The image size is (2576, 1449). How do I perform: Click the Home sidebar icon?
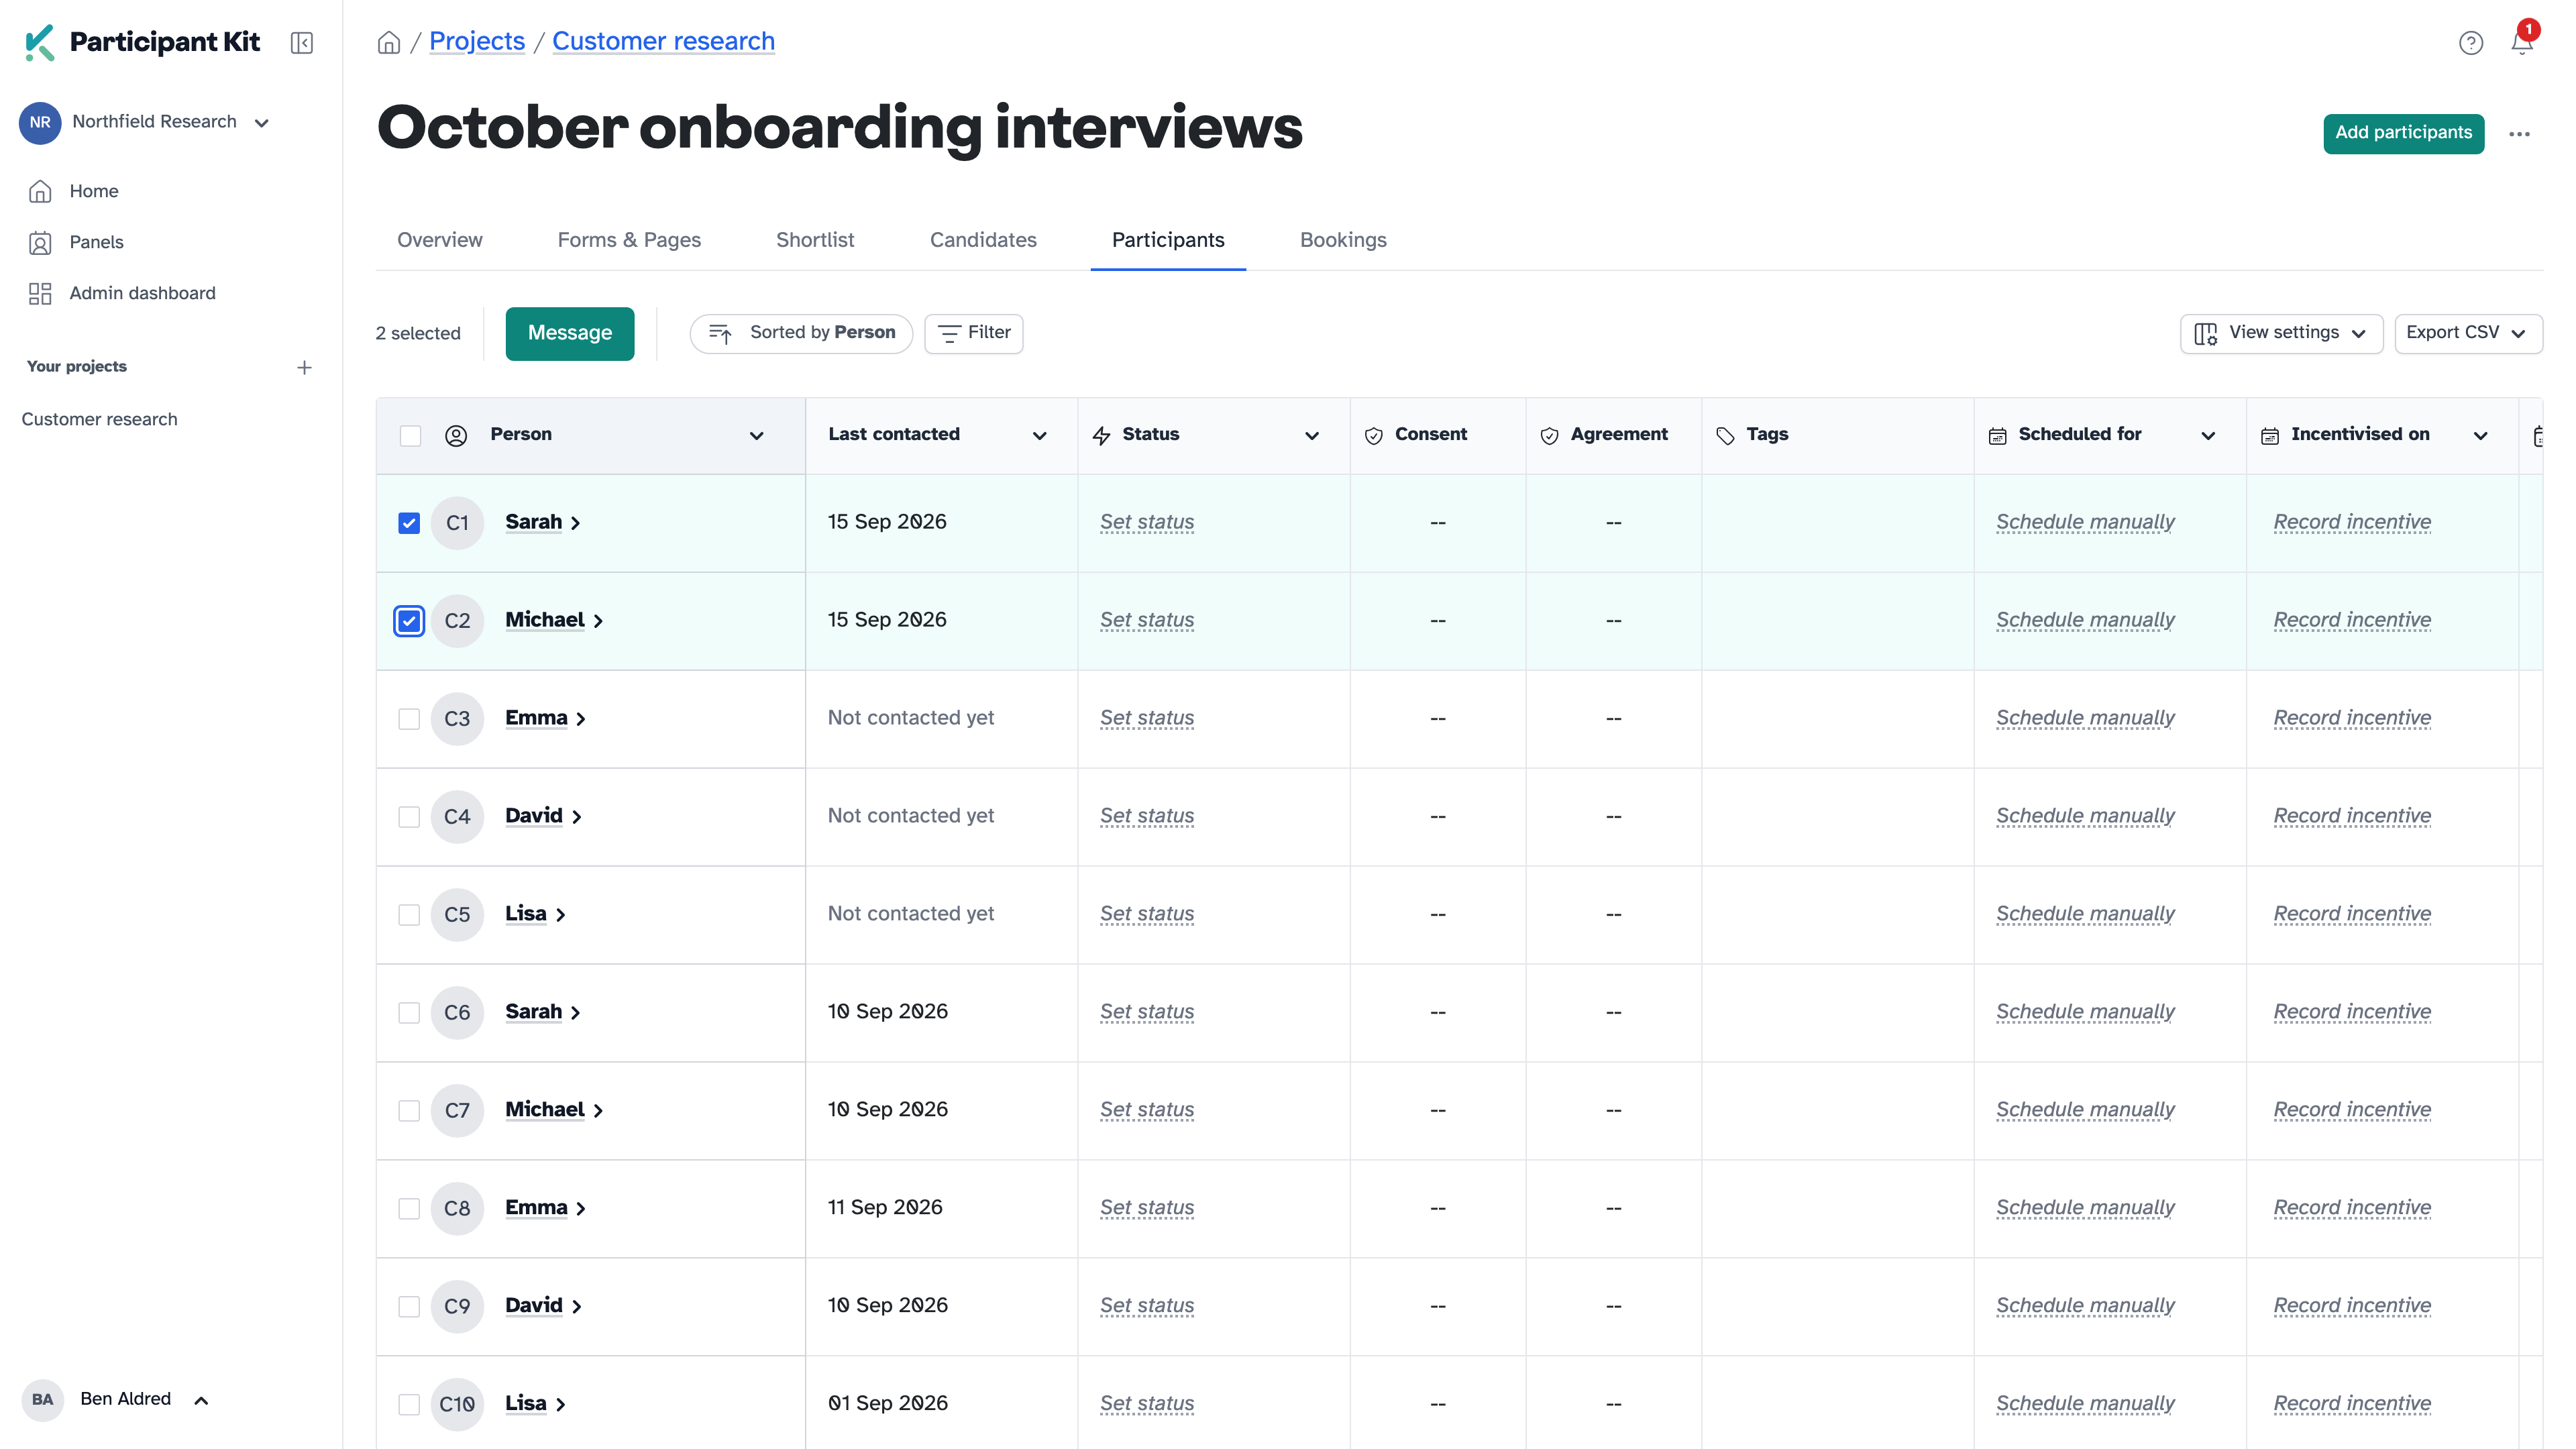click(40, 191)
